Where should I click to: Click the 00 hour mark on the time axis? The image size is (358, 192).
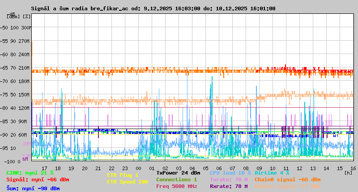[x=152, y=168]
